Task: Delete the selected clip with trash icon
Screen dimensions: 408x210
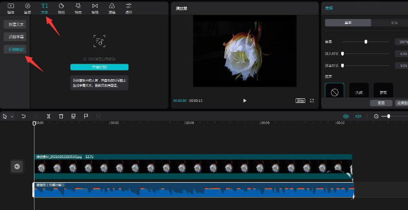Action: point(61,116)
